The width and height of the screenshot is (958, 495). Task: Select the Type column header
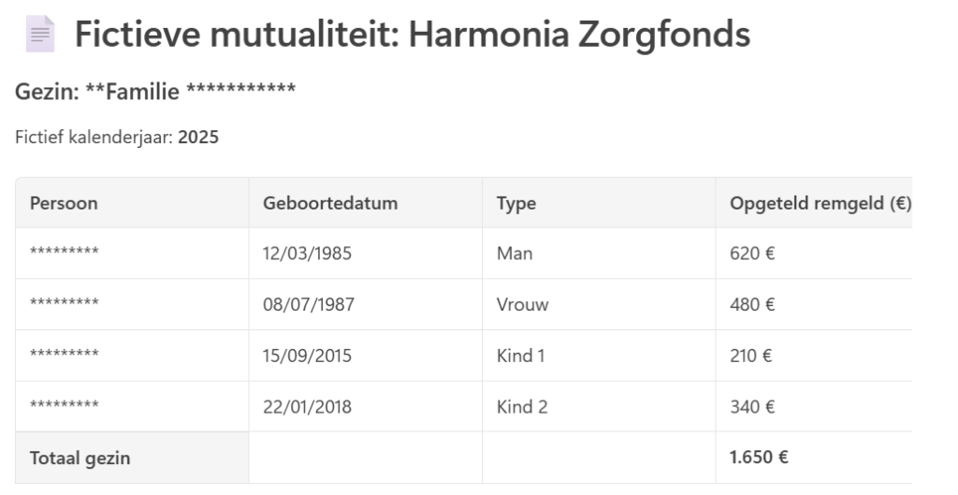pyautogui.click(x=599, y=203)
